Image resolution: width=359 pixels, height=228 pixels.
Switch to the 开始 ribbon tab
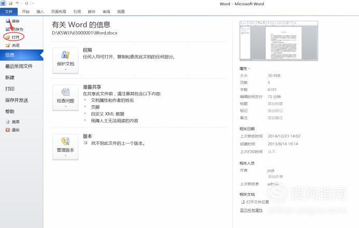(x=25, y=12)
